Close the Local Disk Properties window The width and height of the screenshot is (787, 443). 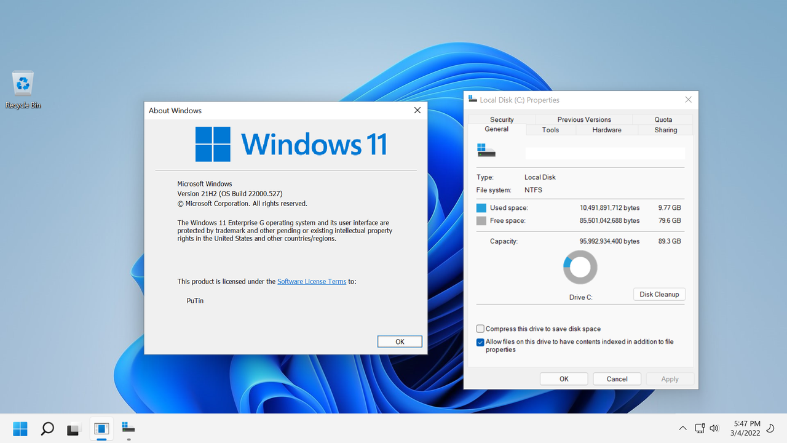(x=688, y=100)
